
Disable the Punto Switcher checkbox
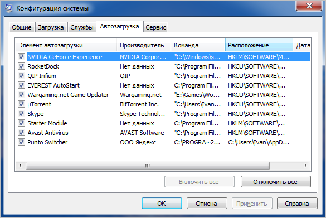click(x=21, y=142)
